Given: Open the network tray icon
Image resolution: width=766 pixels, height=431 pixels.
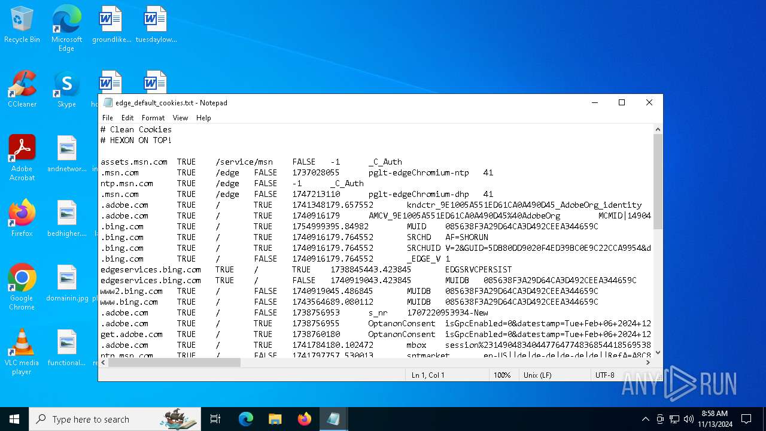Looking at the screenshot, I should click(x=674, y=419).
